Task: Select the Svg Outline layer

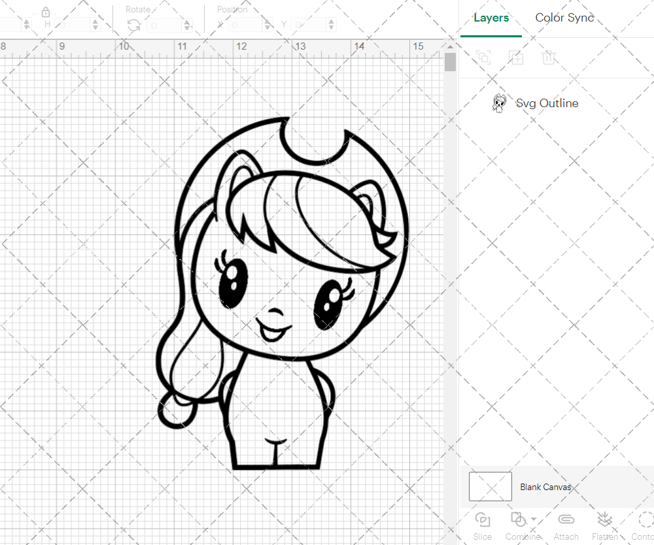Action: pyautogui.click(x=547, y=103)
